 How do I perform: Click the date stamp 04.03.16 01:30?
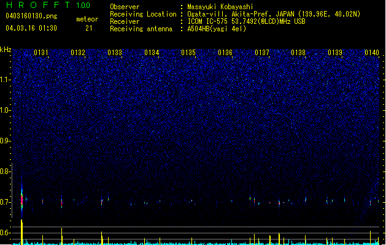click(31, 28)
